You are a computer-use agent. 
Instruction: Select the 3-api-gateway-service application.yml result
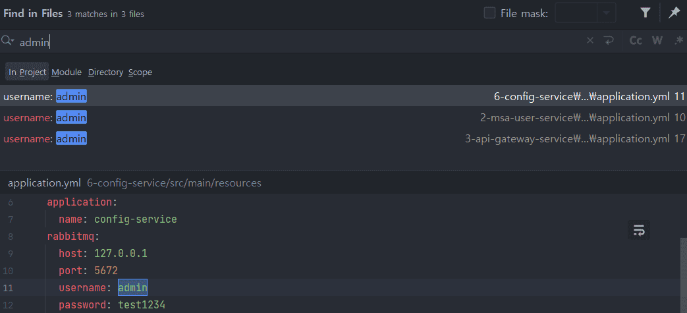click(344, 139)
